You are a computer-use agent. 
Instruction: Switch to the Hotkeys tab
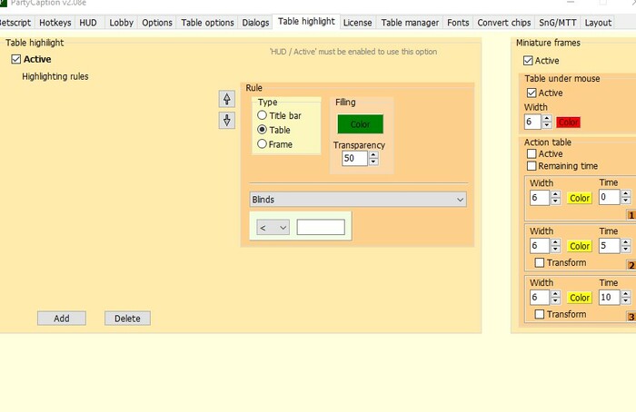(55, 23)
